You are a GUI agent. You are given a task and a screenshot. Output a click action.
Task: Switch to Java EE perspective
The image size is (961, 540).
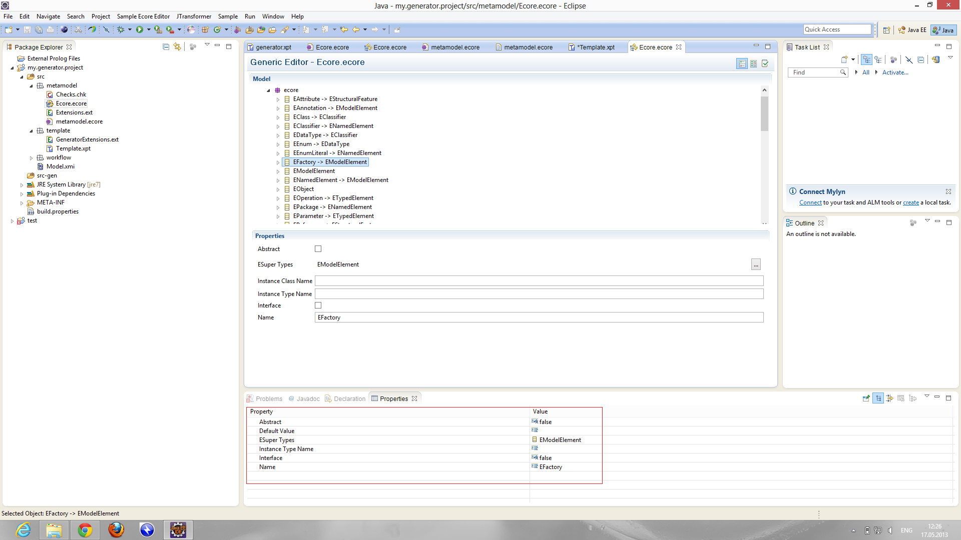coord(912,30)
